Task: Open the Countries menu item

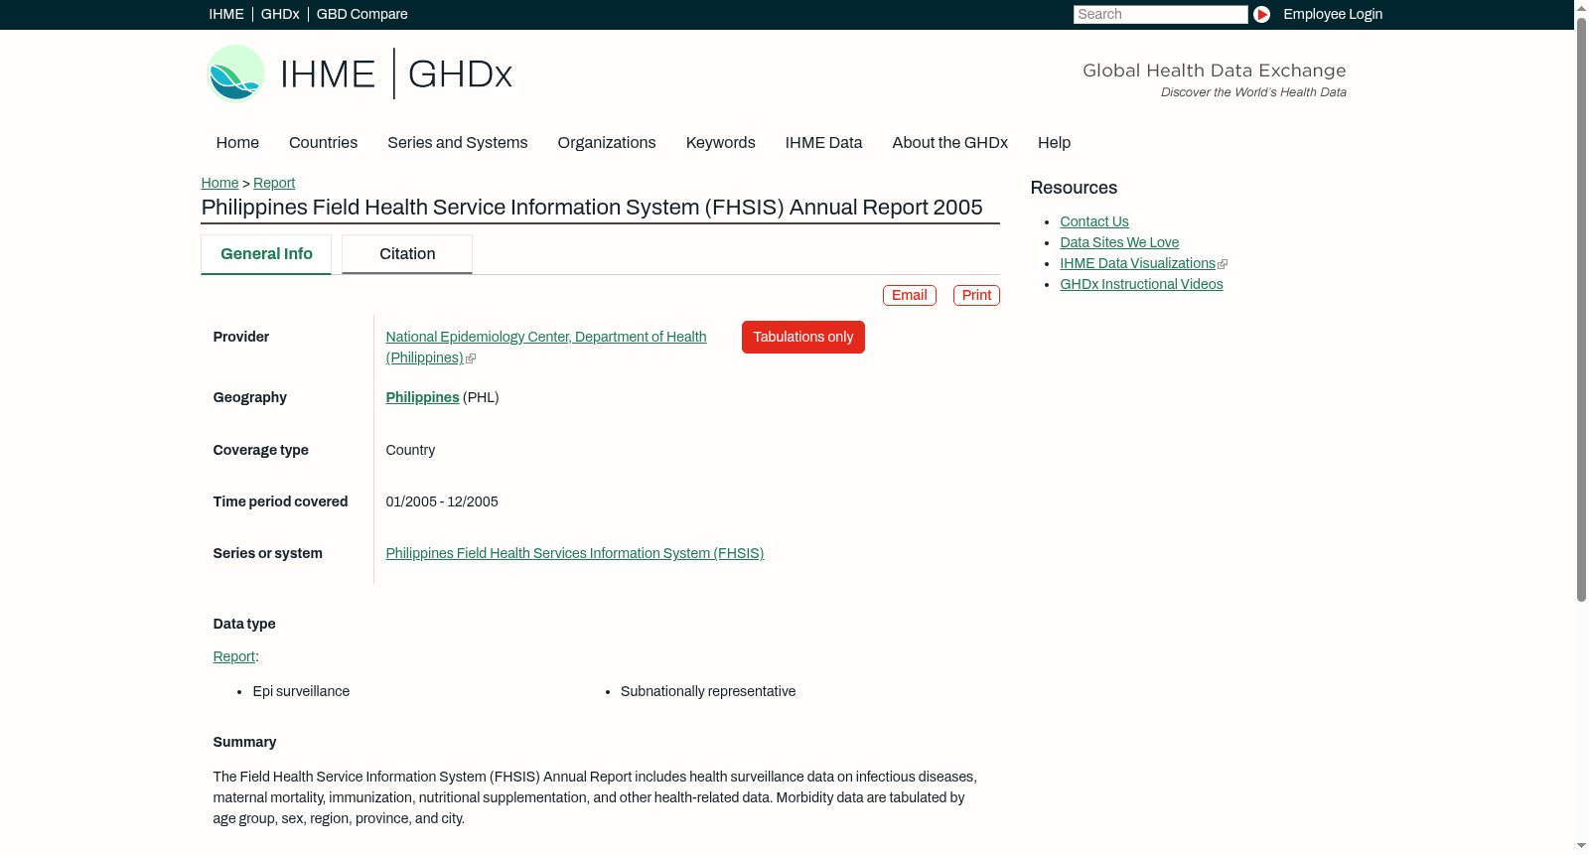Action: [x=323, y=143]
